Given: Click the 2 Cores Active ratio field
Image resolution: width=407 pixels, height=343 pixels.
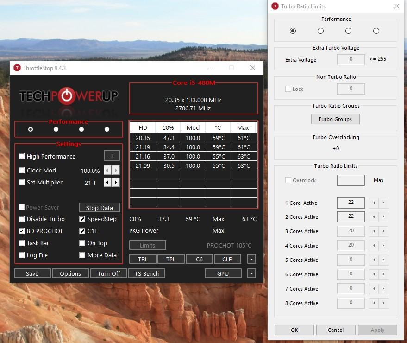Looking at the screenshot, I should click(351, 217).
